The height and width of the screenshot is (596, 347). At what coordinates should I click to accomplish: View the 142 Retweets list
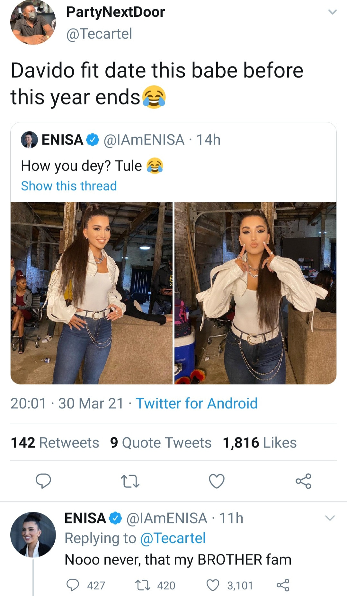click(x=55, y=443)
